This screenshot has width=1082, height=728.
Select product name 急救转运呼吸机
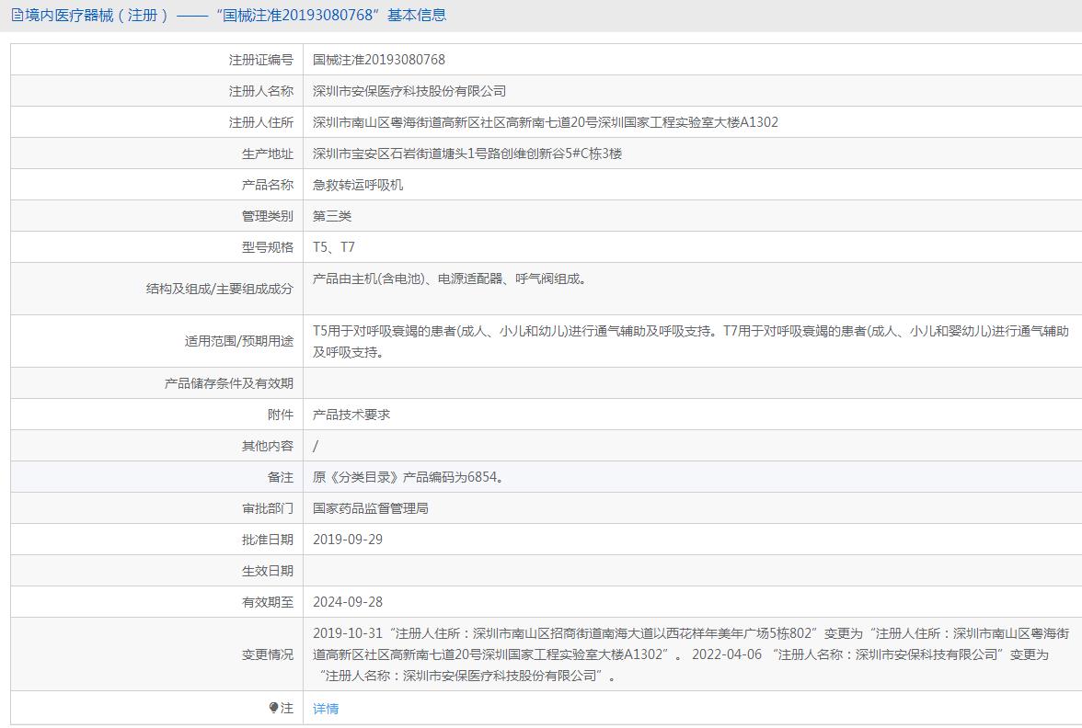click(357, 185)
